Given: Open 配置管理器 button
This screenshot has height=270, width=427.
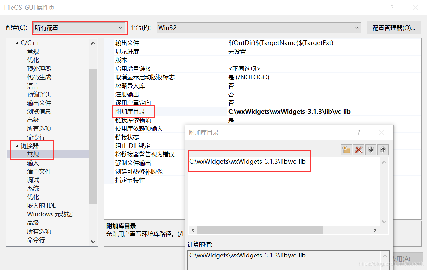Looking at the screenshot, I should point(394,28).
